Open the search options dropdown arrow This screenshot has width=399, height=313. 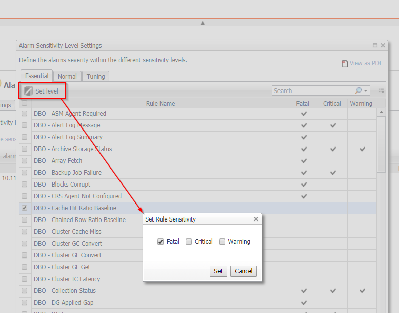pos(366,91)
